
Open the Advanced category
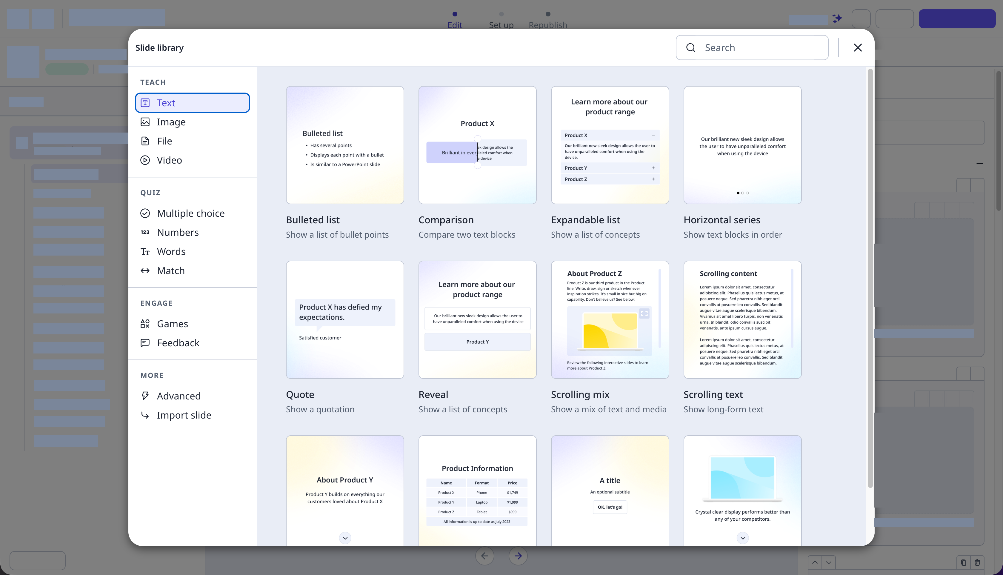point(192,396)
